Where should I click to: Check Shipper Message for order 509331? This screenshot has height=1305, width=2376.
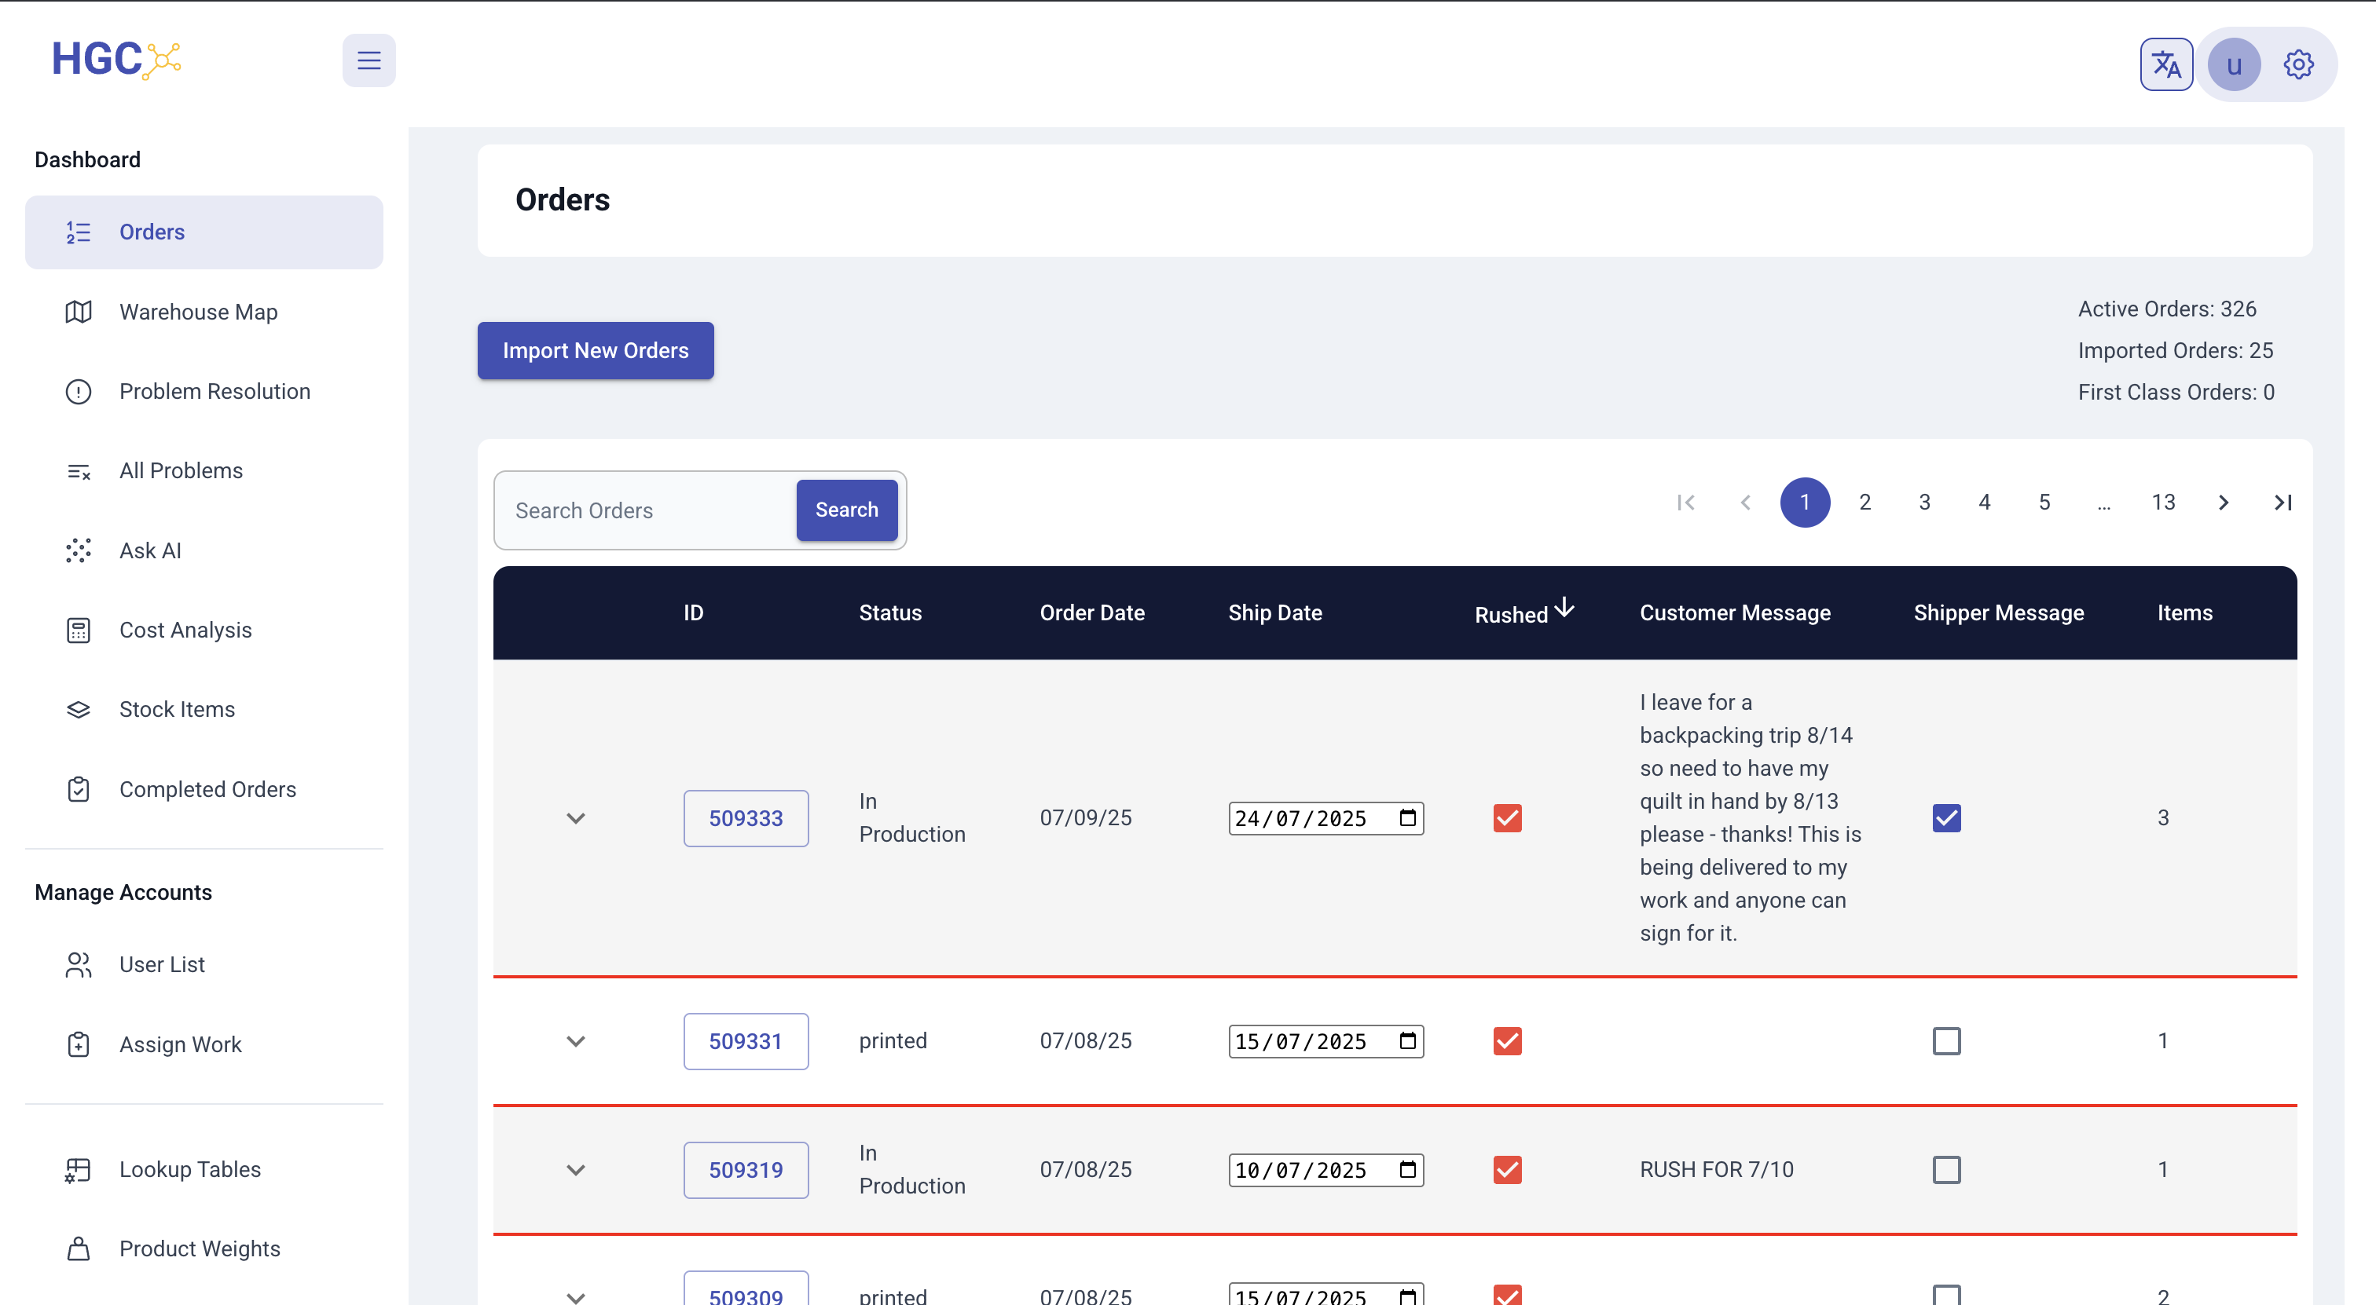1946,1040
